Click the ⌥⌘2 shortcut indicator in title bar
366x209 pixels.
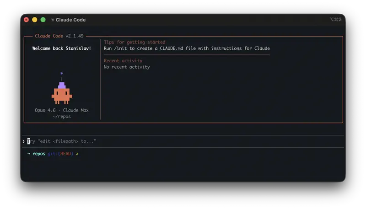pyautogui.click(x=335, y=20)
